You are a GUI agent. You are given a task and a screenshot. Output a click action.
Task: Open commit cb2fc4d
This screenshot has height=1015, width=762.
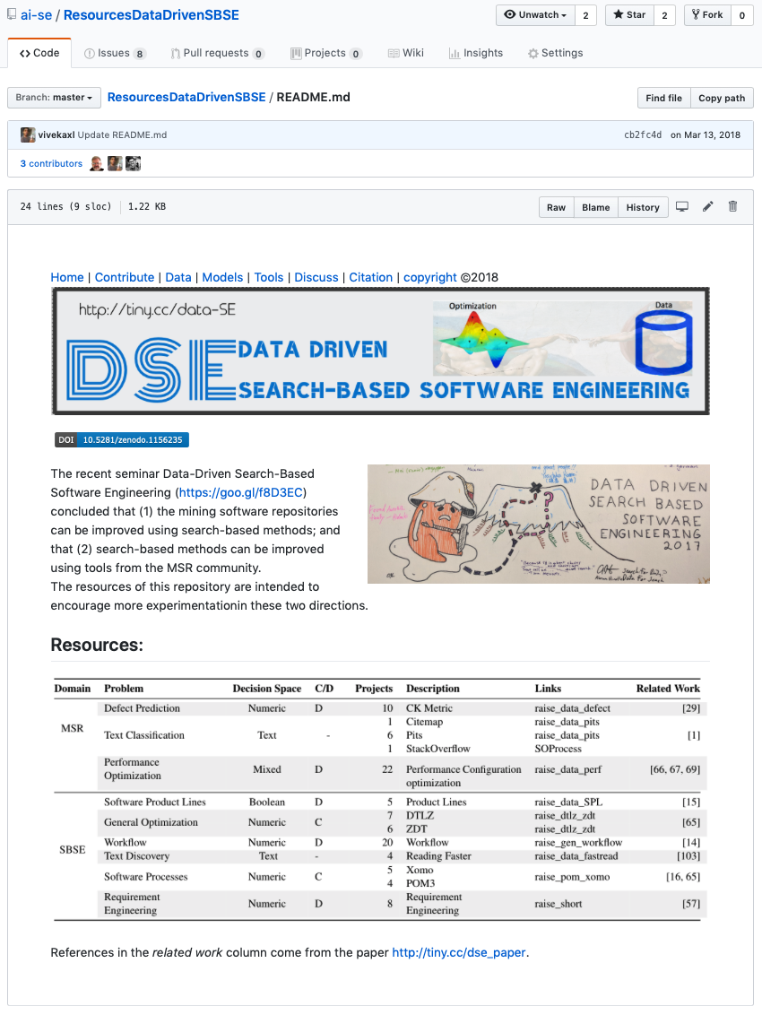pyautogui.click(x=643, y=134)
